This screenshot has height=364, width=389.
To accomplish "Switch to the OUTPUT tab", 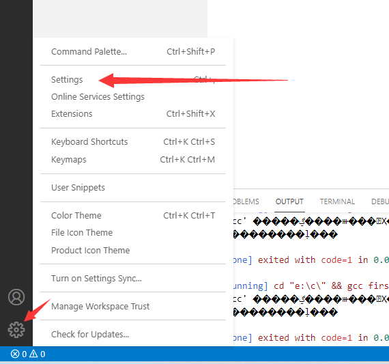I will pyautogui.click(x=289, y=201).
